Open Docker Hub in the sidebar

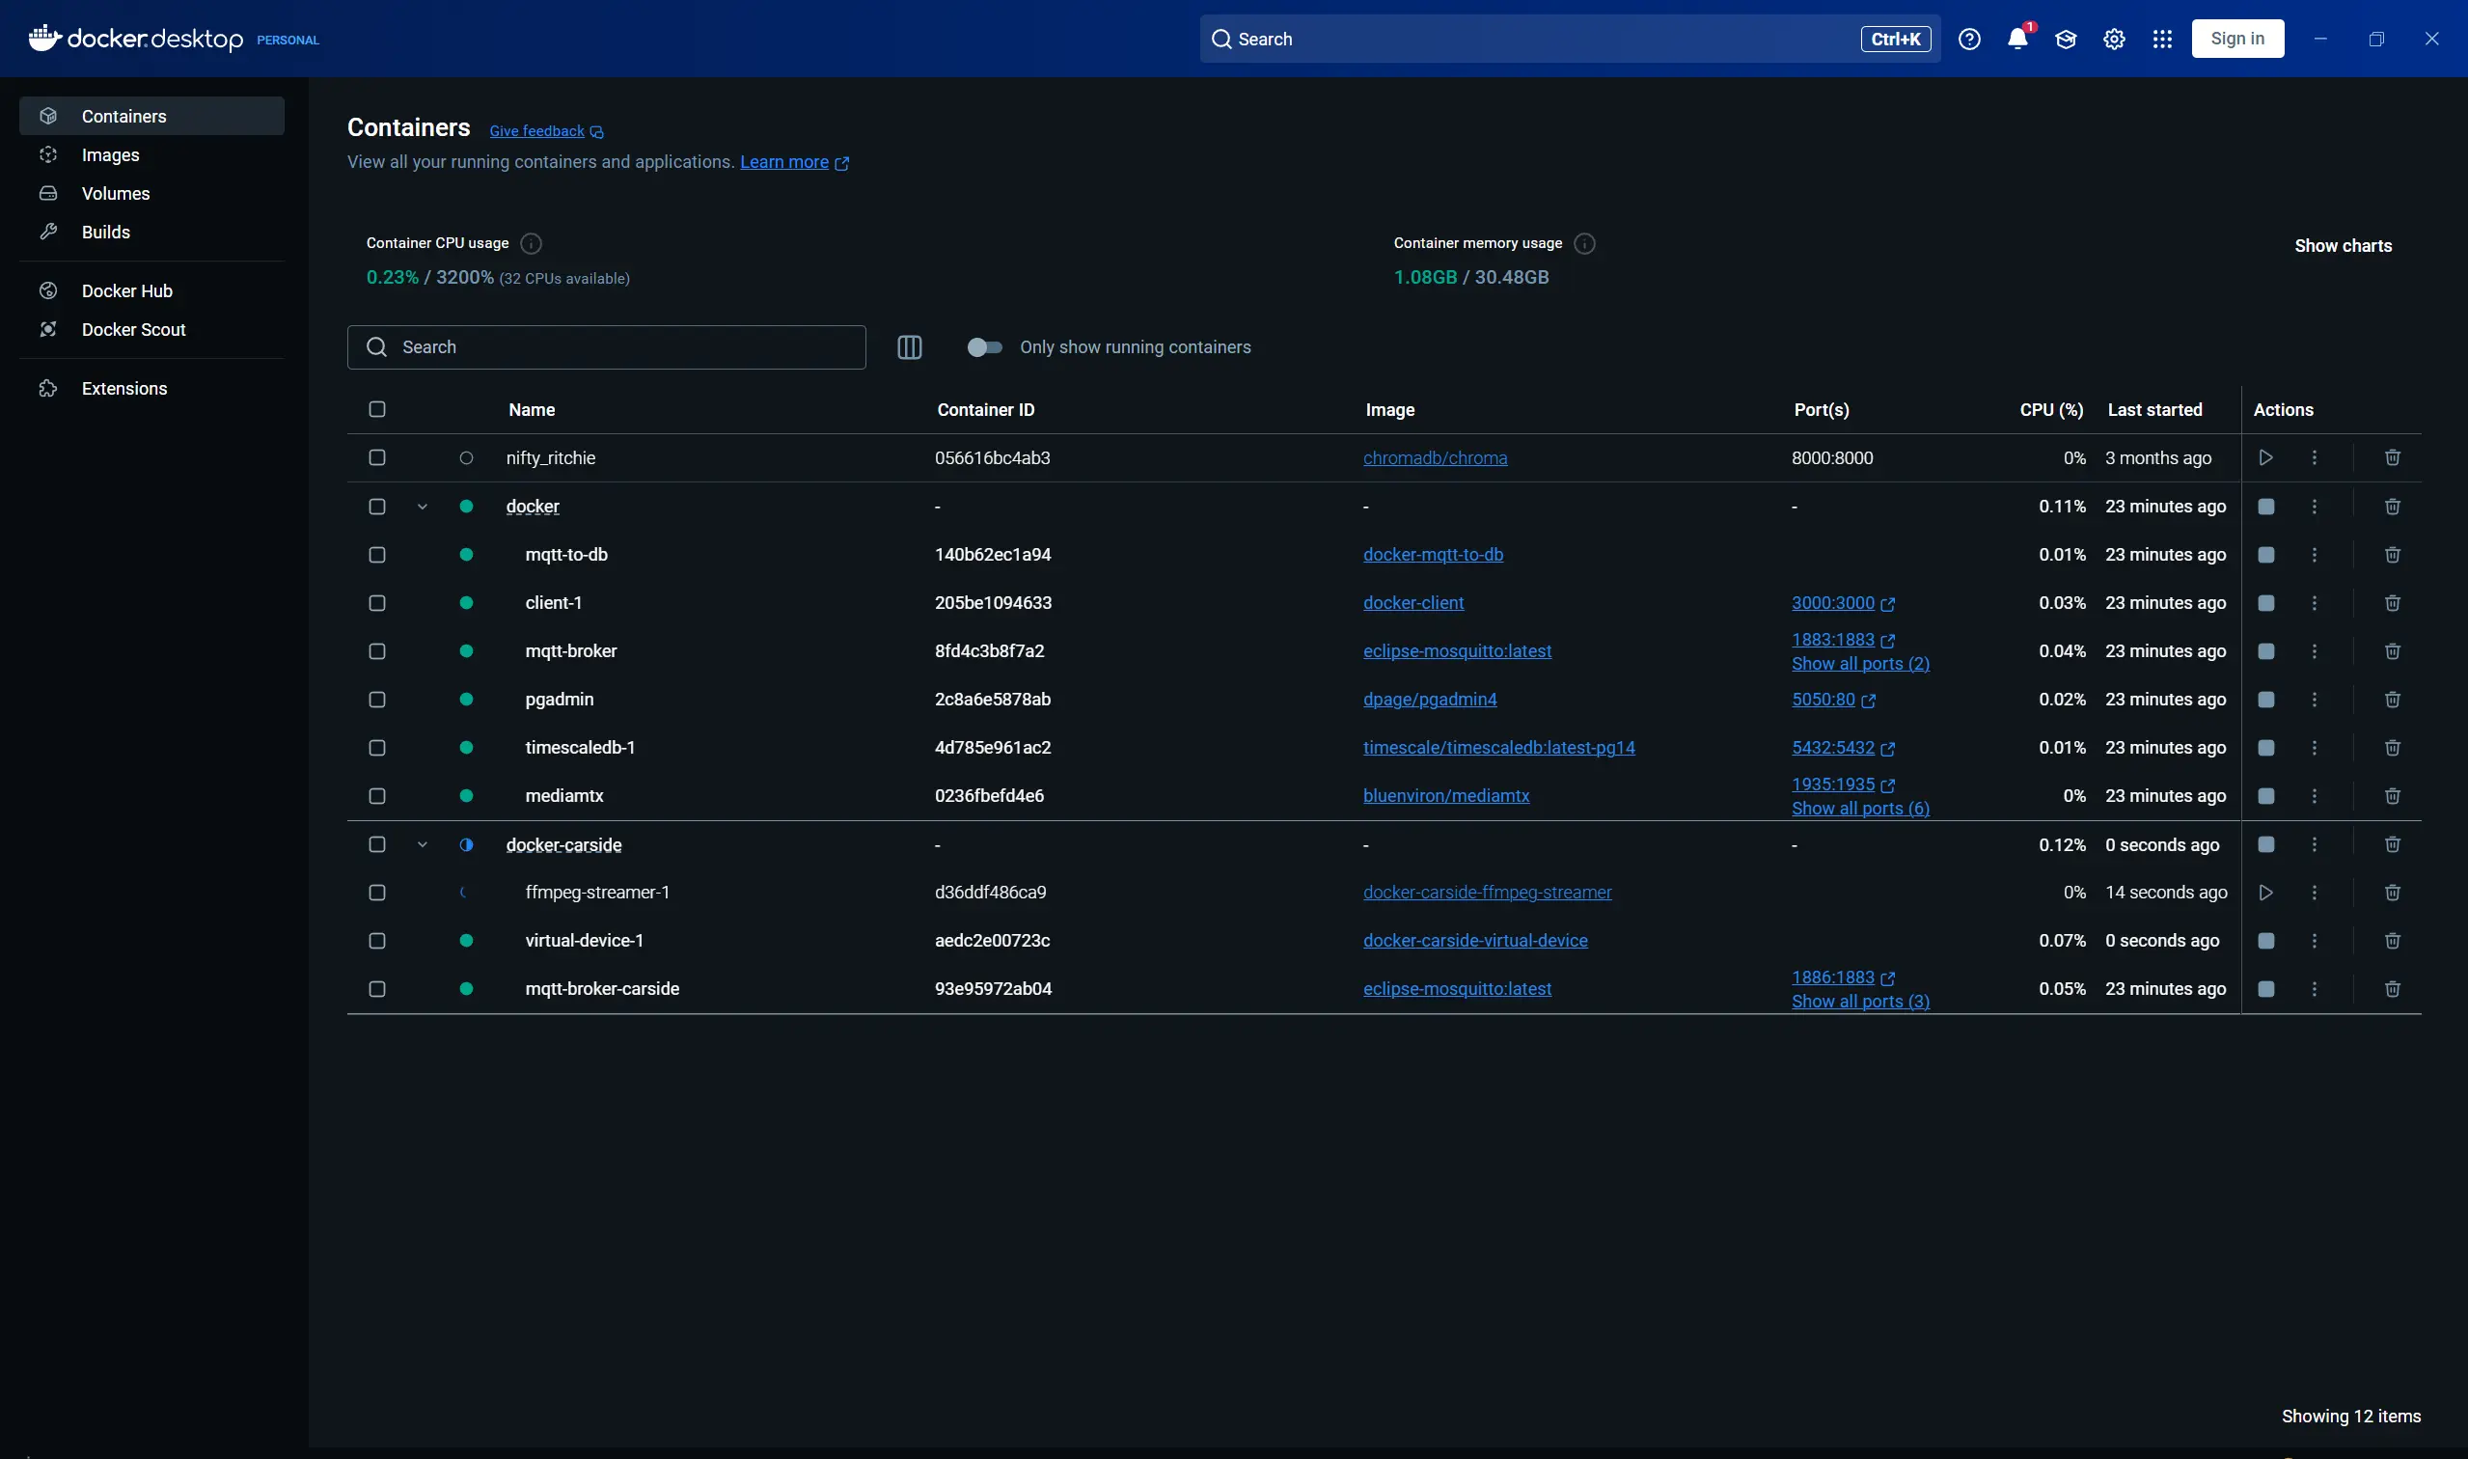point(151,291)
